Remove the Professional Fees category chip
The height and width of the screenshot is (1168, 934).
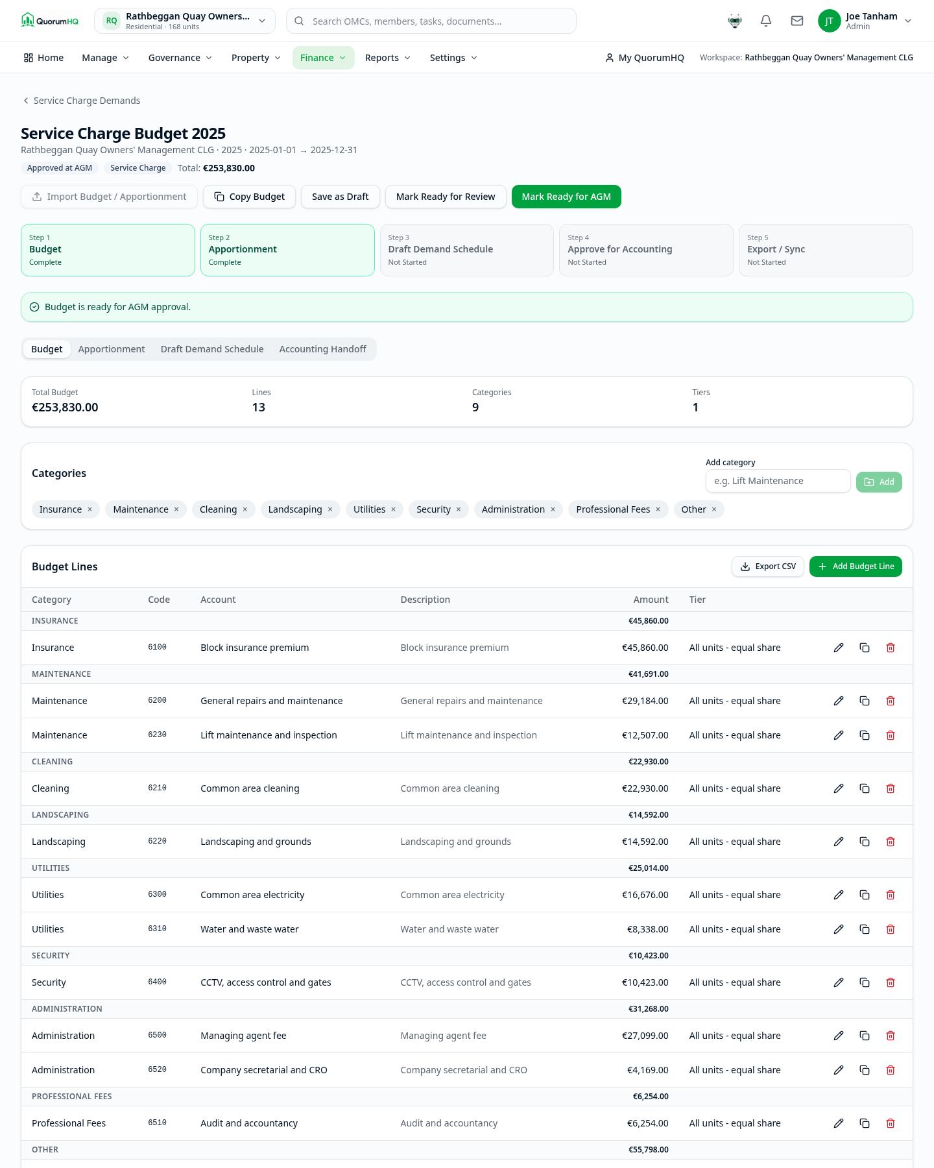658,509
